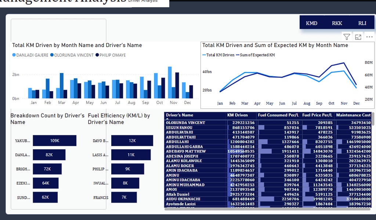
Task: Click AMOS driver name cell
Action: click(171, 189)
